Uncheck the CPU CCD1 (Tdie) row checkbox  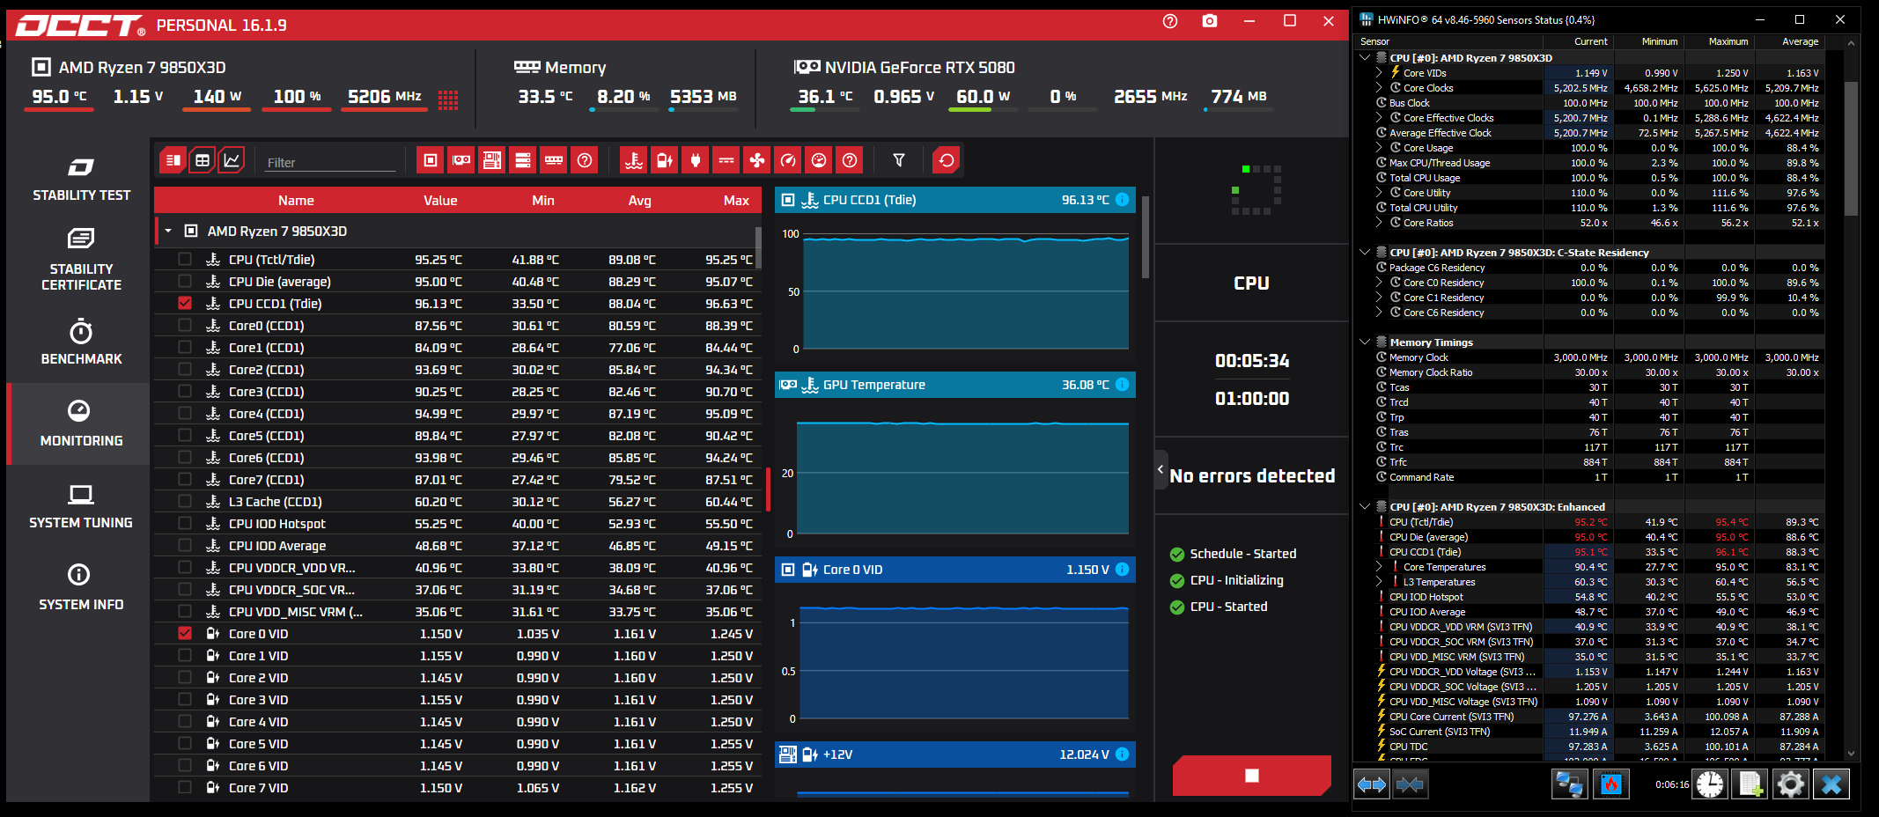click(185, 304)
